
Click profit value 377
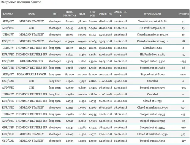(183, 134)
